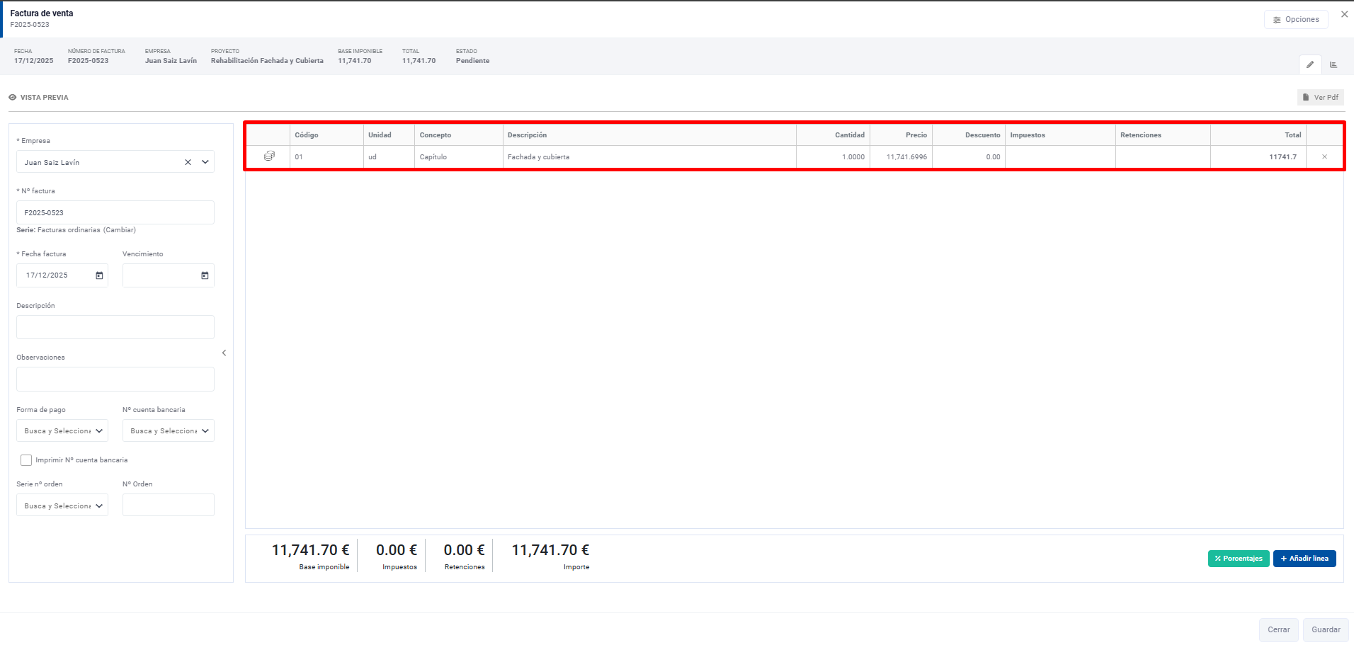Delete the Fachada y cubierta line

pos(1324,157)
